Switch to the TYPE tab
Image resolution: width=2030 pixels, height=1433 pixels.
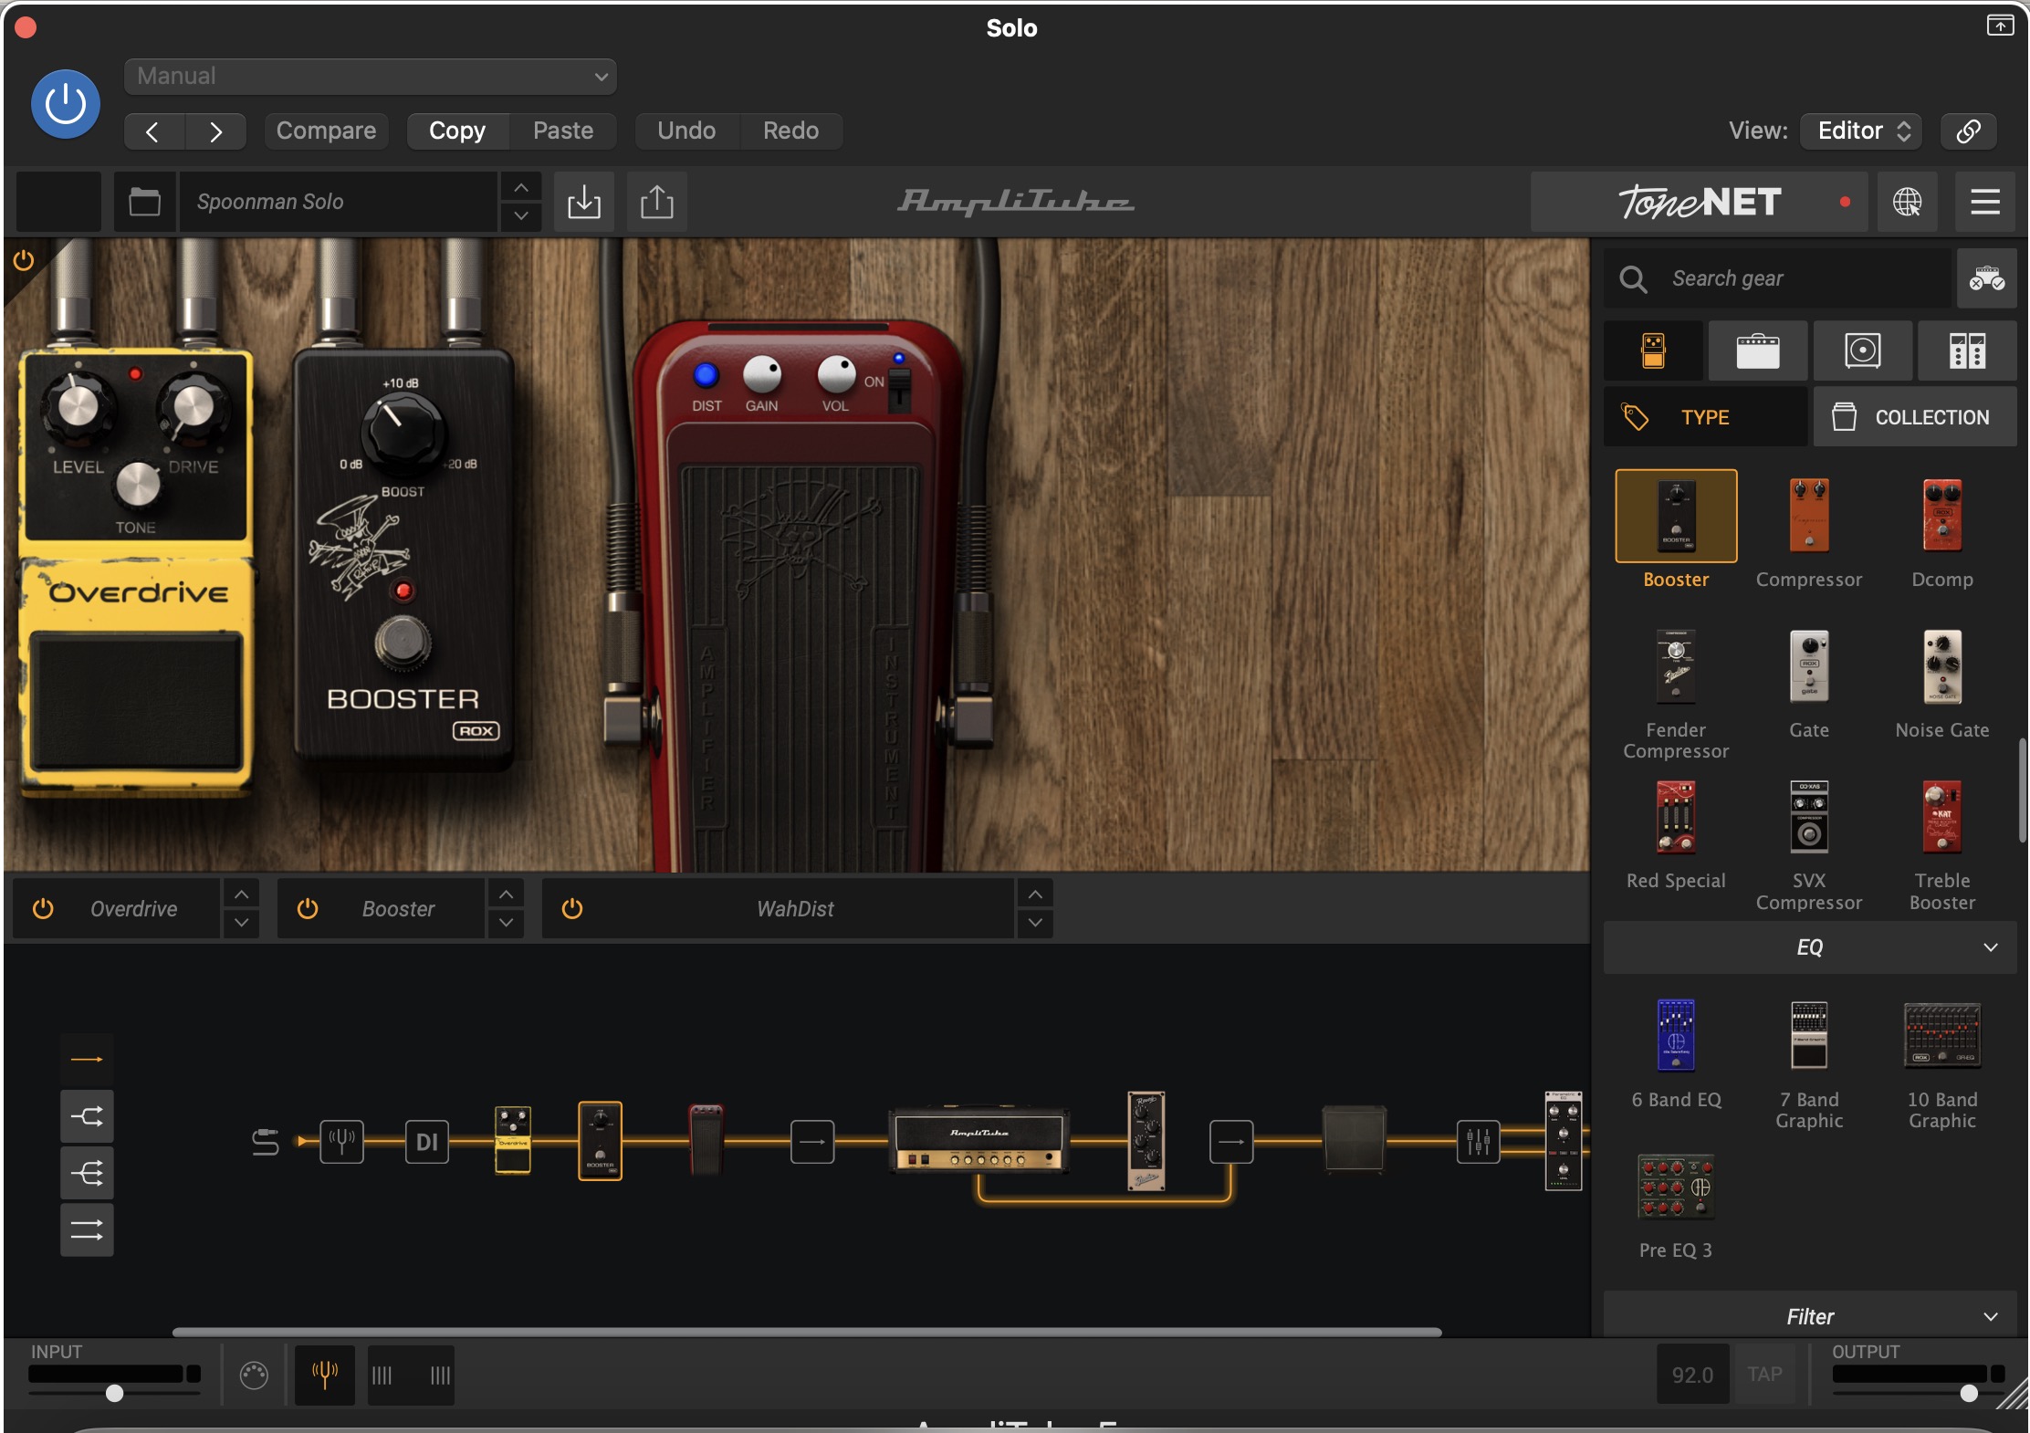1705,417
